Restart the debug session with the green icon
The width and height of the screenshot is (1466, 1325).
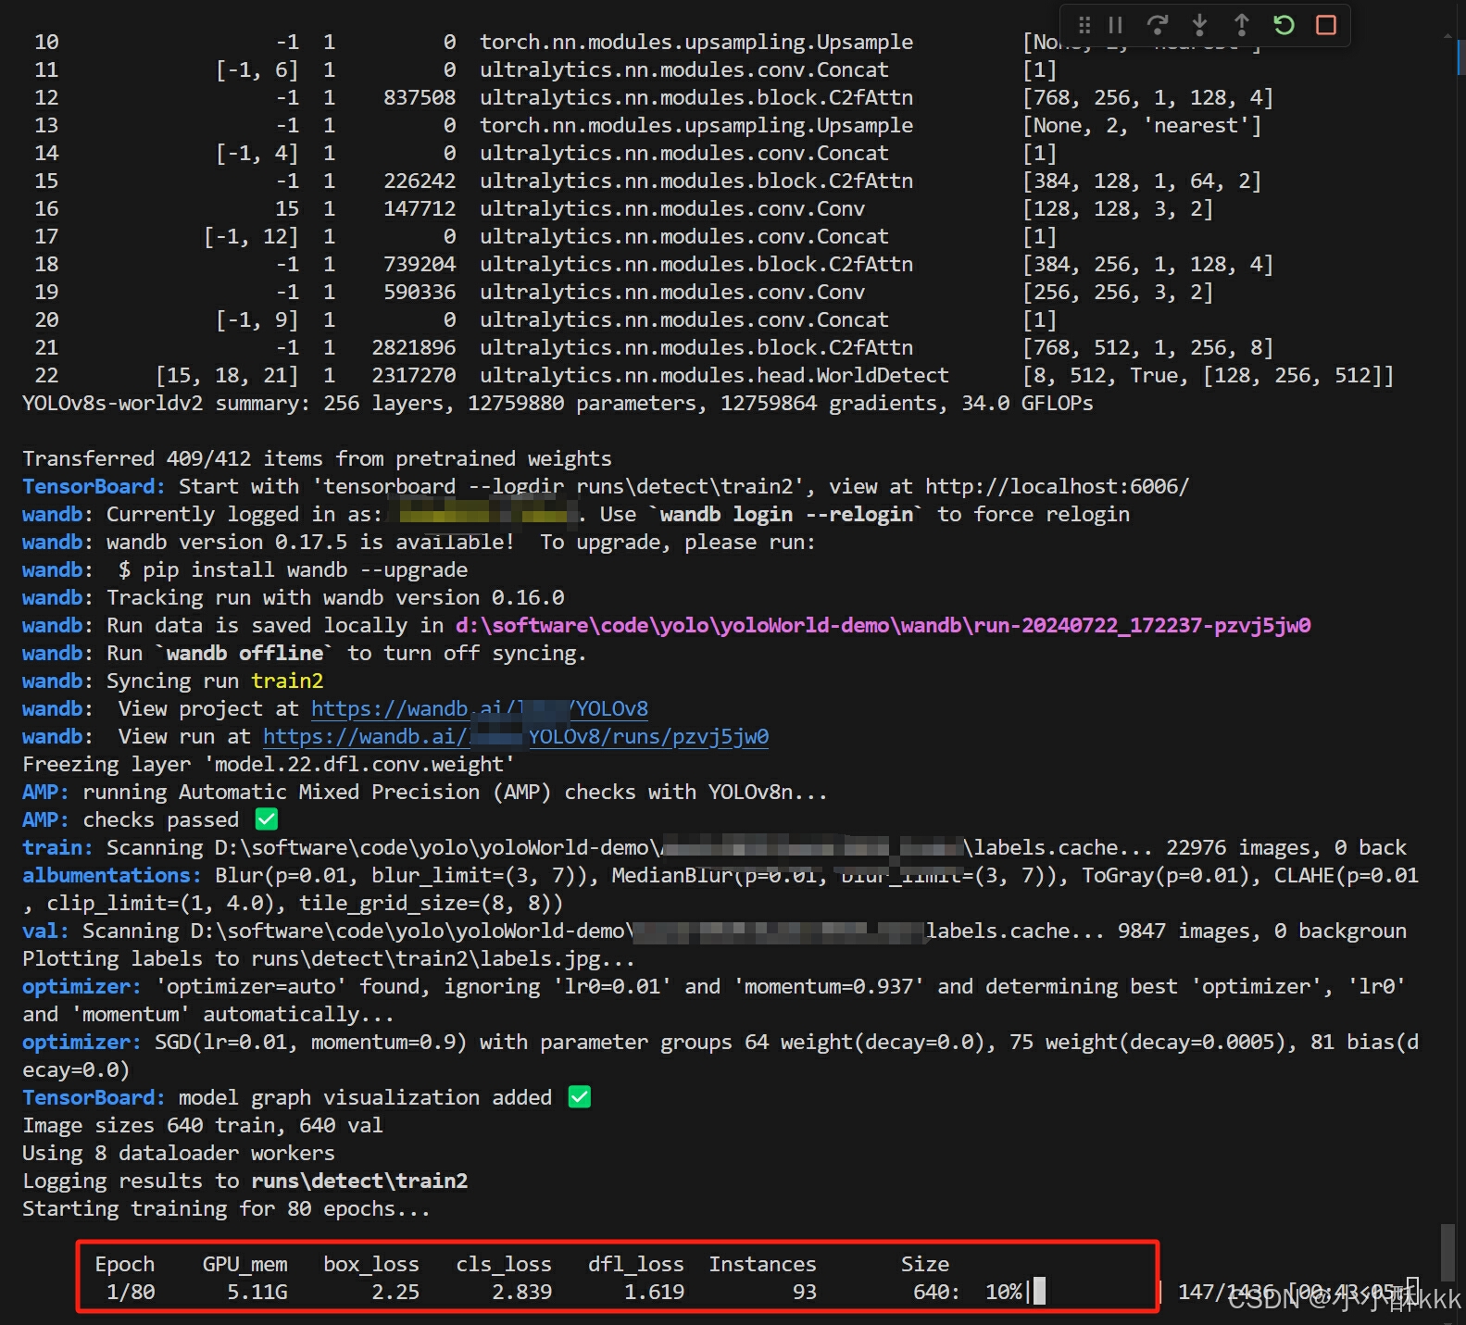1284,25
